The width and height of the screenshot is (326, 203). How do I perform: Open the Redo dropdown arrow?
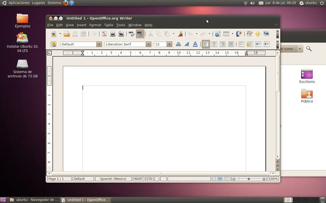click(x=209, y=34)
